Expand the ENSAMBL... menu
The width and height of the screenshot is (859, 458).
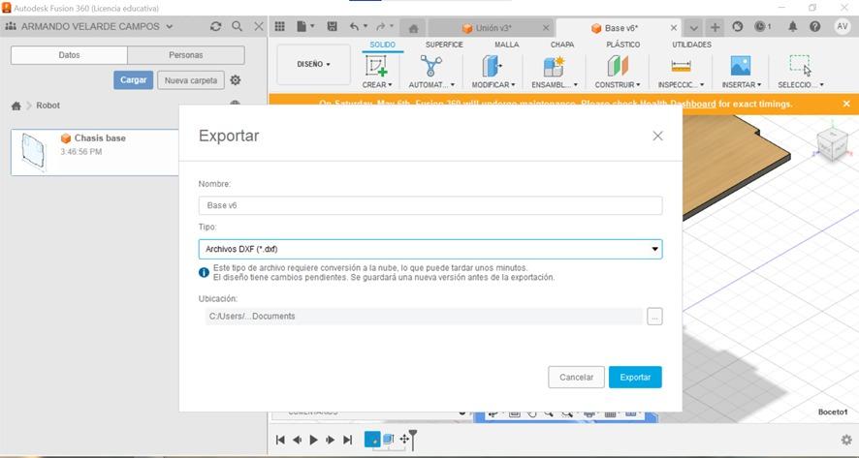555,85
